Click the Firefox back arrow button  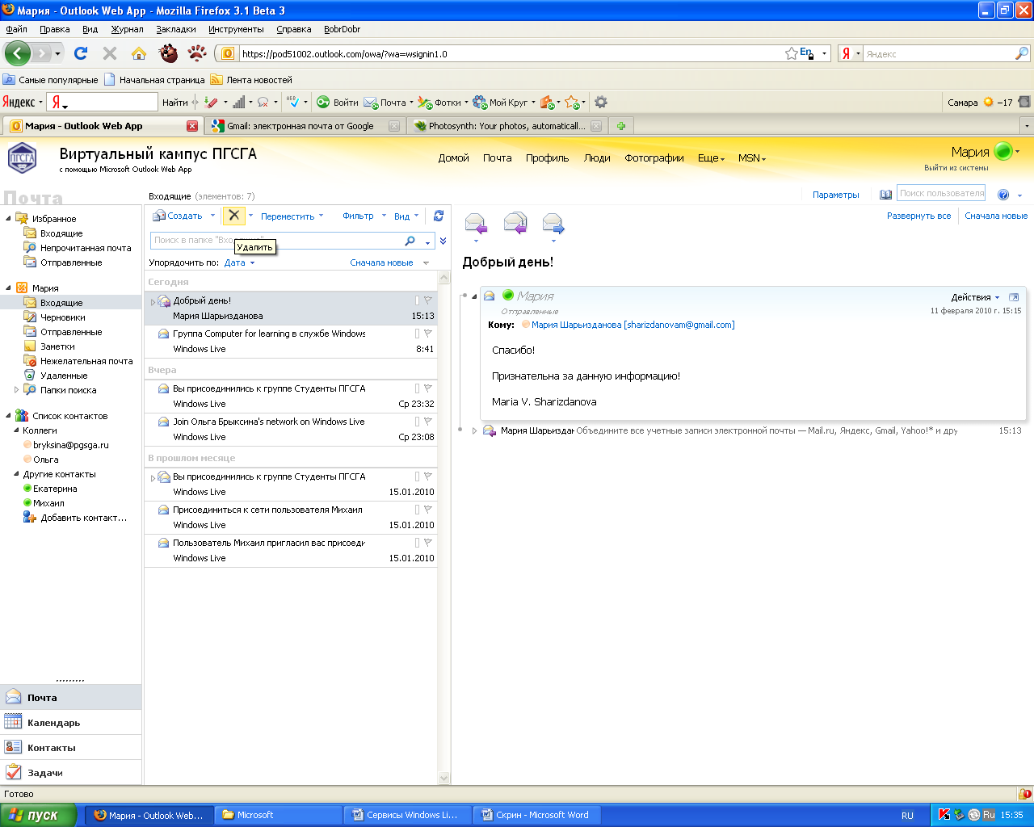coord(17,53)
